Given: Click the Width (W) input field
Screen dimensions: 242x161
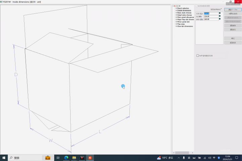Looking at the screenshot, I should (211, 16).
